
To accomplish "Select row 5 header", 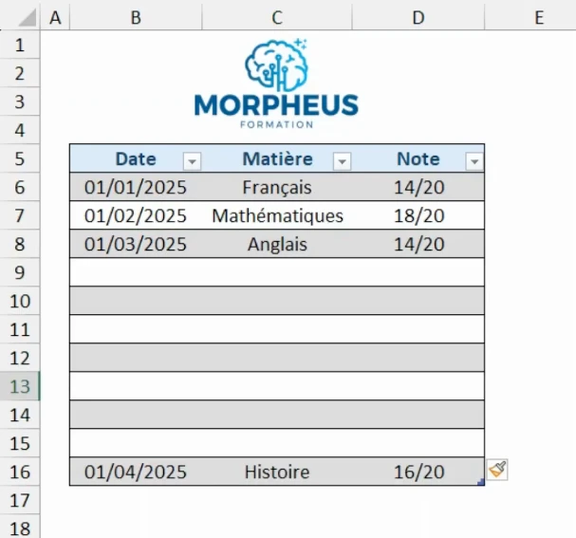I will (20, 158).
